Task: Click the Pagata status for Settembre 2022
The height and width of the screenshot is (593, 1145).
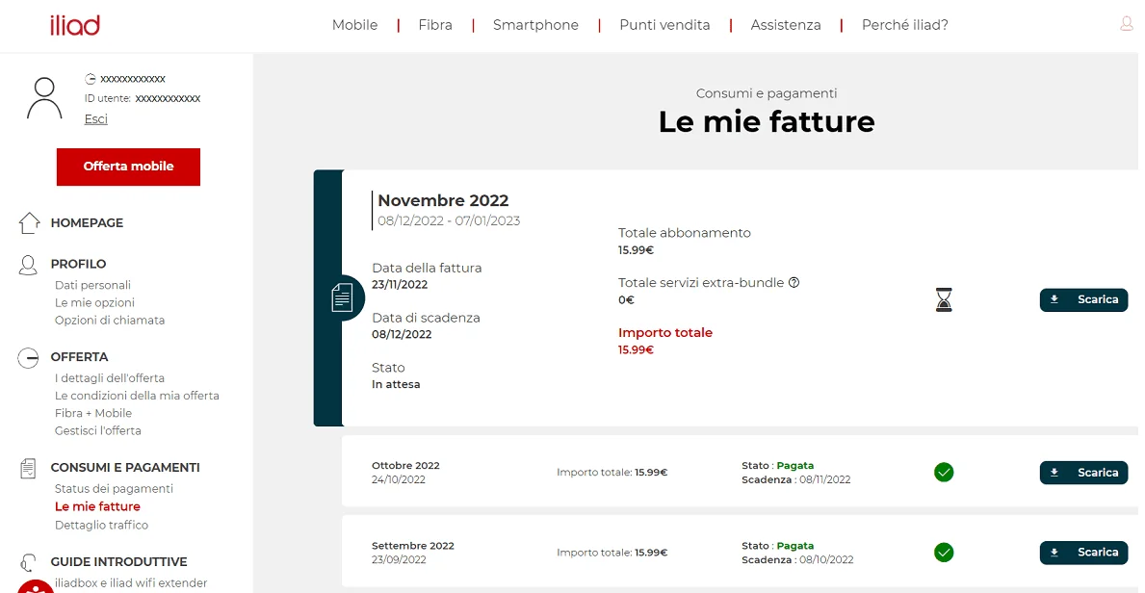Action: coord(795,546)
